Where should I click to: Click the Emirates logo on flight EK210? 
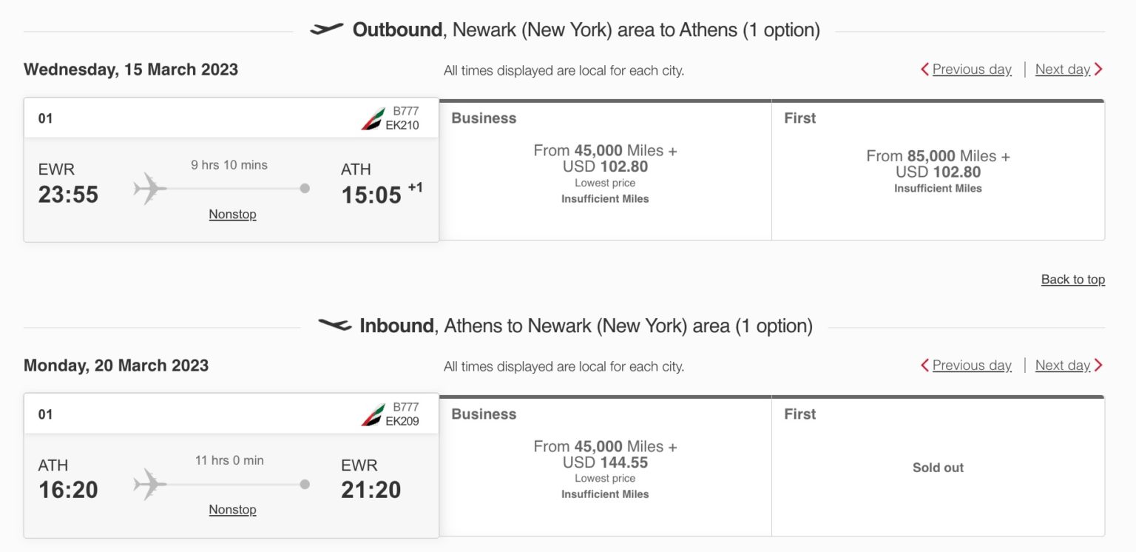[373, 118]
